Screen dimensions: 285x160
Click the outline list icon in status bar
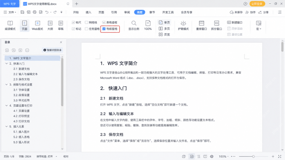(199, 156)
